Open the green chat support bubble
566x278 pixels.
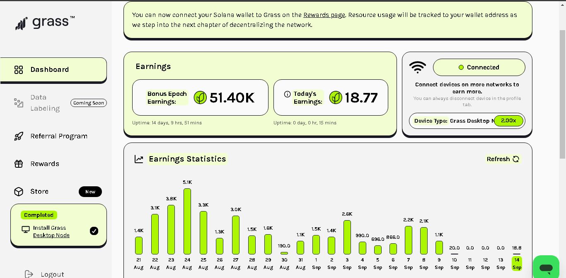pyautogui.click(x=546, y=268)
